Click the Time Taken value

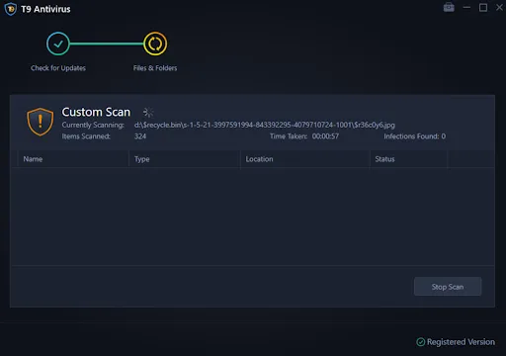pyautogui.click(x=325, y=136)
